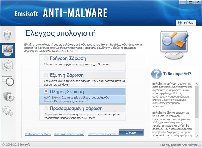This screenshot has height=148, width=202.
Task: Click the help panel scrollbar thumb
Action: (x=197, y=102)
